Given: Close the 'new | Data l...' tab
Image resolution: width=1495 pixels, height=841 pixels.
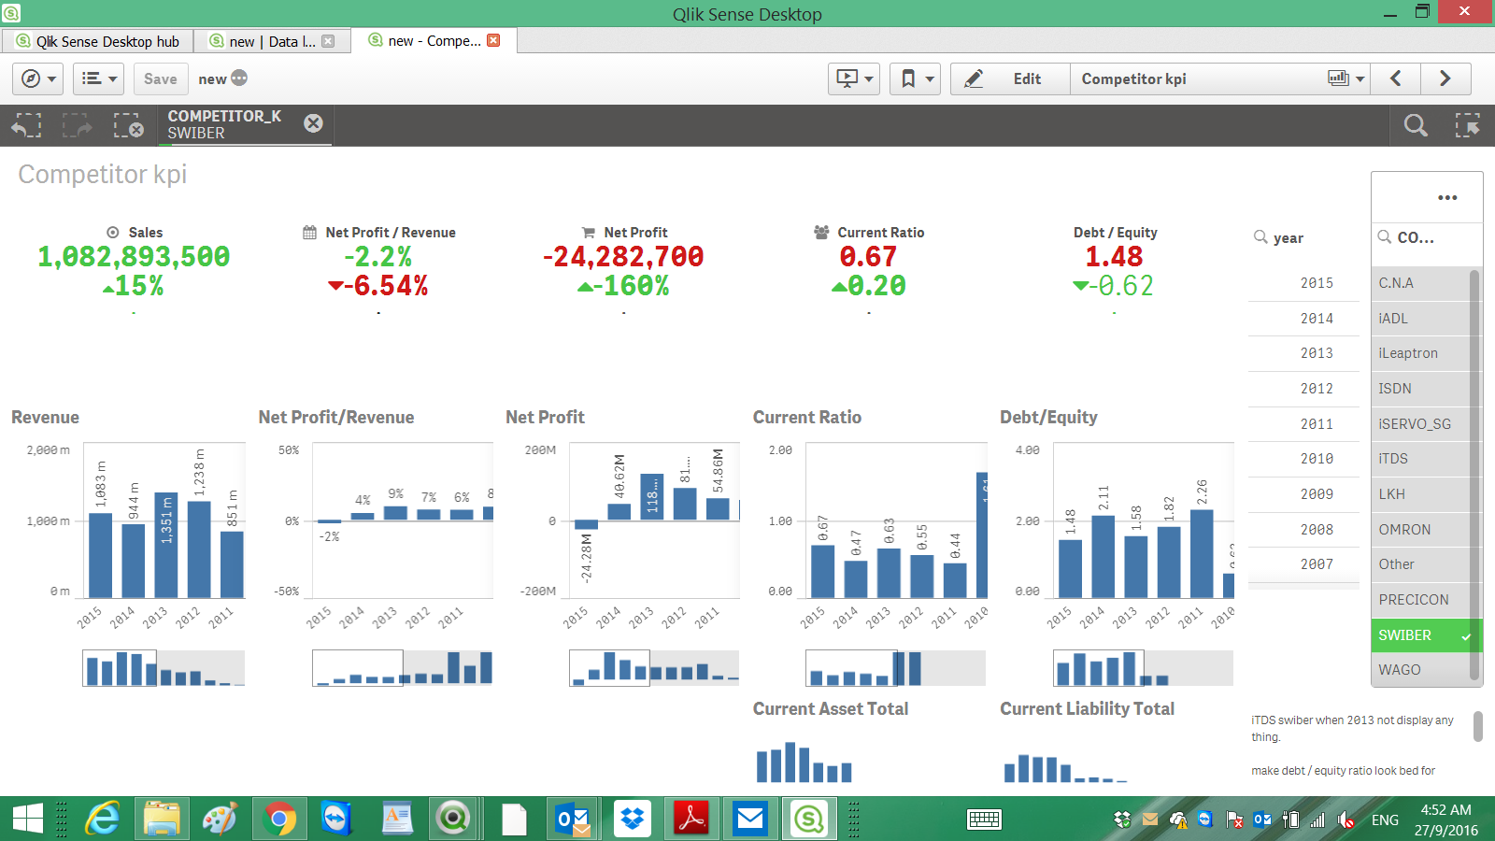Looking at the screenshot, I should [x=328, y=41].
